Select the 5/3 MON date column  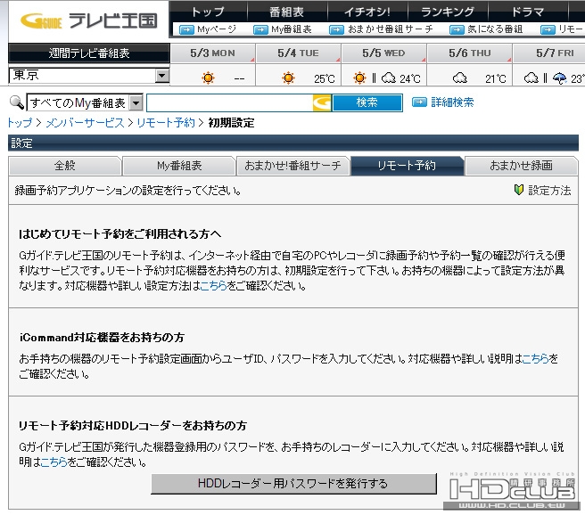coord(212,53)
